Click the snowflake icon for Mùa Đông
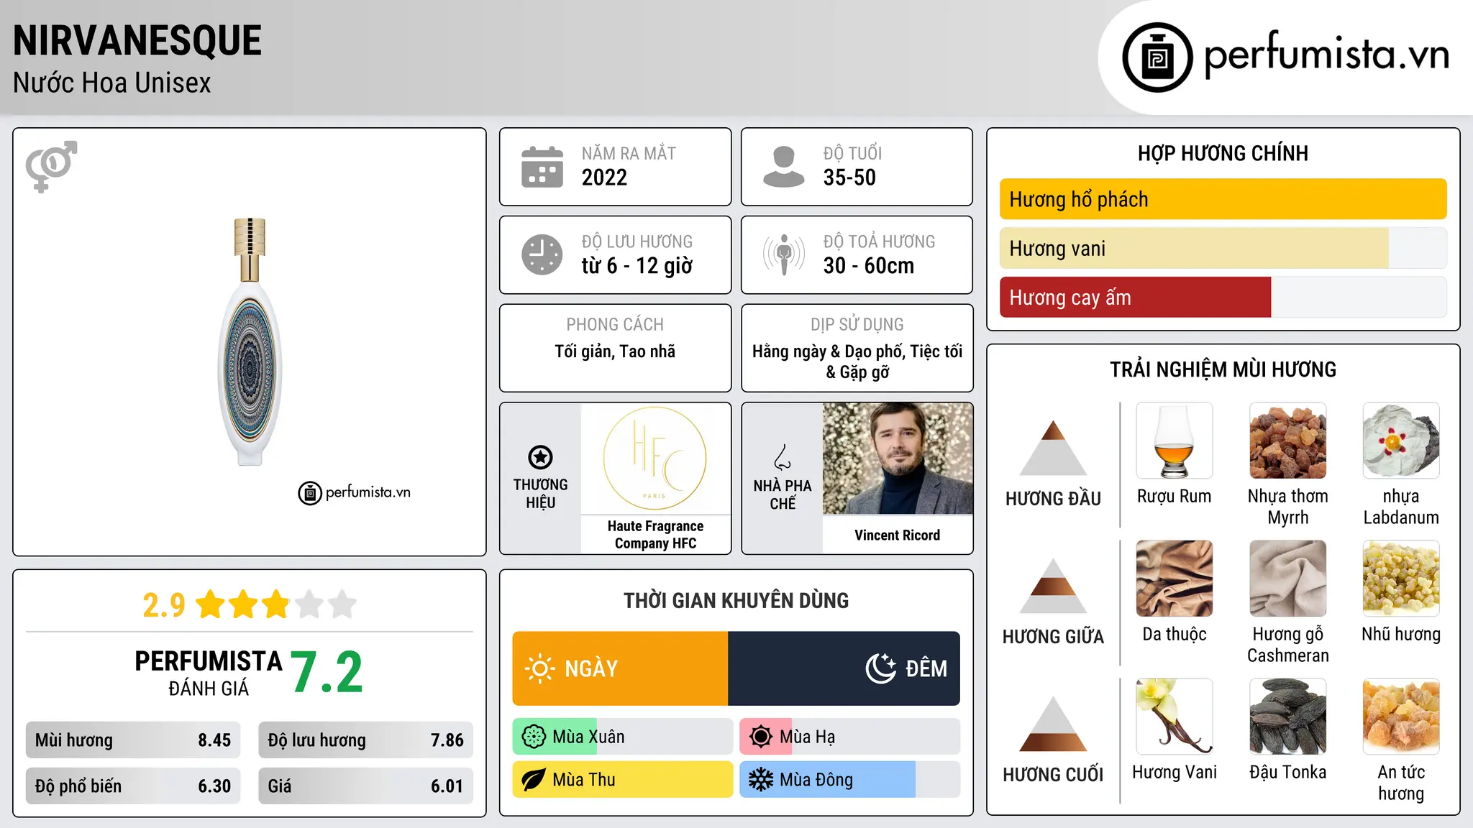The width and height of the screenshot is (1473, 828). click(761, 780)
